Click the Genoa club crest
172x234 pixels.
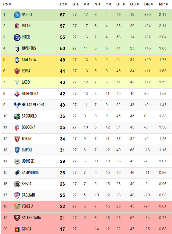point(17,229)
